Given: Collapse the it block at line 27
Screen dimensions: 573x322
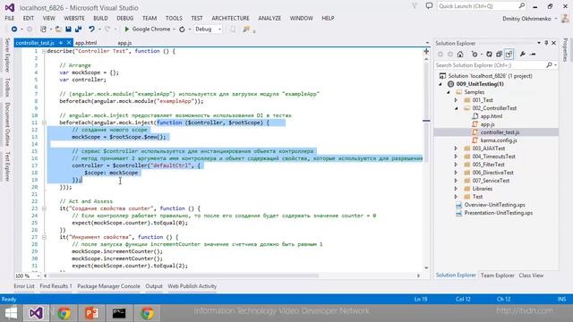Looking at the screenshot, I should click(44, 237).
